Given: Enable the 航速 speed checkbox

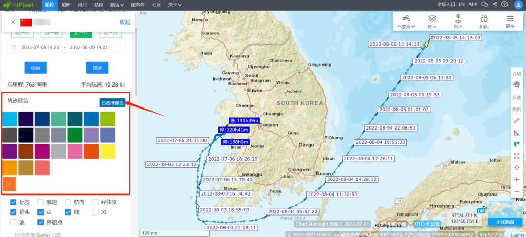Looking at the screenshot, I should [x=41, y=202].
